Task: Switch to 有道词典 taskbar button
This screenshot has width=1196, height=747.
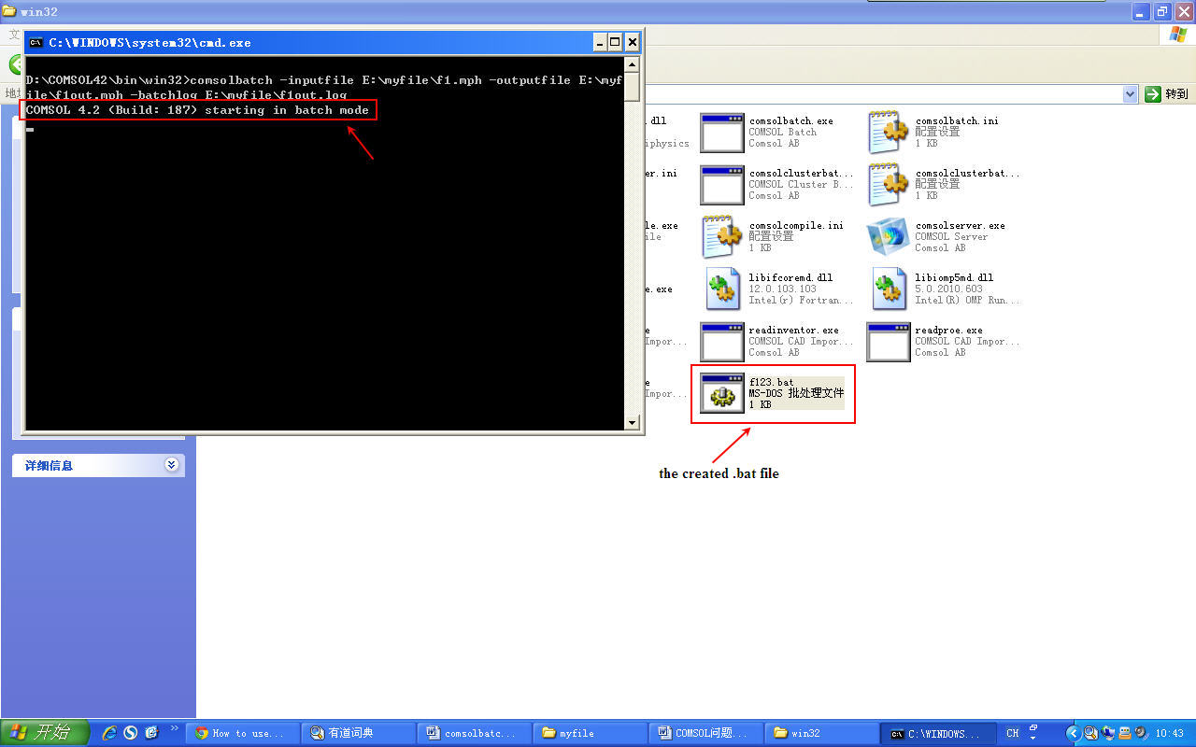Action: [359, 733]
